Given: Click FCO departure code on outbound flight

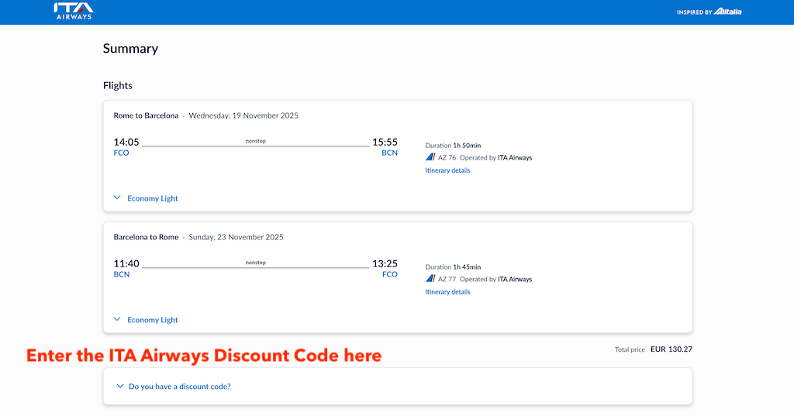Looking at the screenshot, I should tap(121, 153).
